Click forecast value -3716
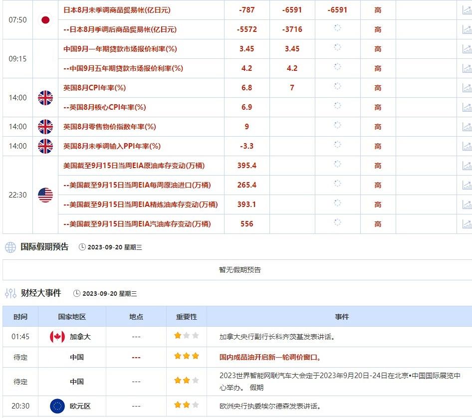The width and height of the screenshot is (472, 418). click(x=292, y=29)
